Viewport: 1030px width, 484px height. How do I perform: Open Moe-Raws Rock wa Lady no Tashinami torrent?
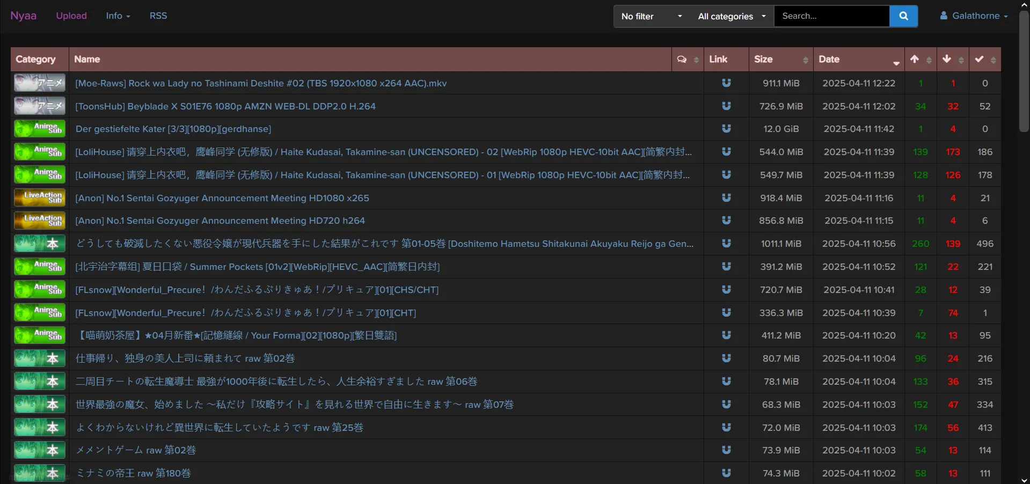261,83
